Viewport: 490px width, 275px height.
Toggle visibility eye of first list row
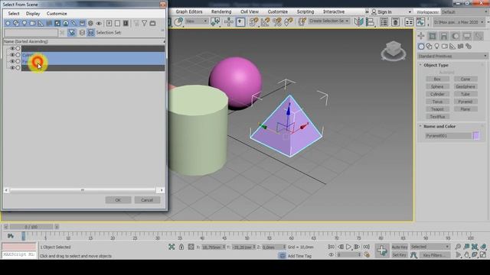pyautogui.click(x=12, y=48)
